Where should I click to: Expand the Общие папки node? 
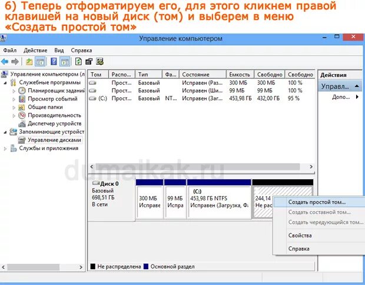click(14, 108)
